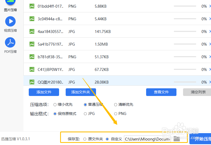Viewport: 211px width, 145px height.
Task: Select file name C41))BP0W1Y..
Action: [x=50, y=70]
